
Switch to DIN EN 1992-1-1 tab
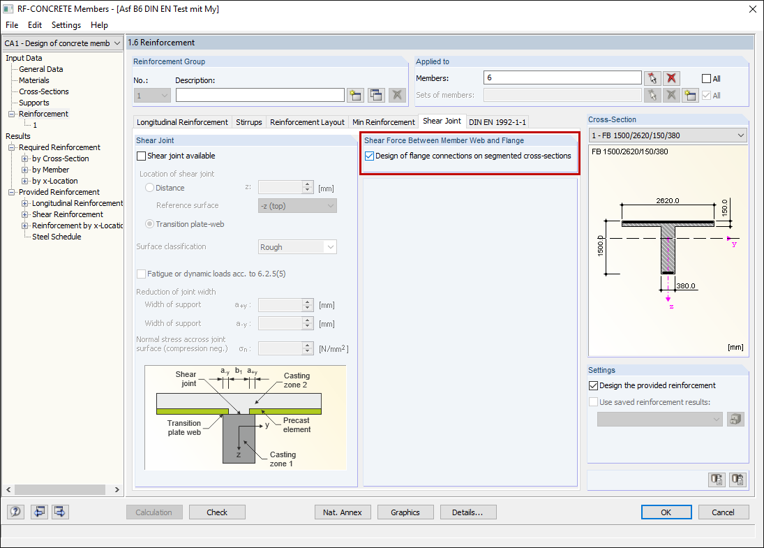pos(497,122)
